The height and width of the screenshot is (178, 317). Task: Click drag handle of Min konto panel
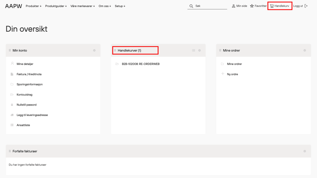[x=10, y=50]
